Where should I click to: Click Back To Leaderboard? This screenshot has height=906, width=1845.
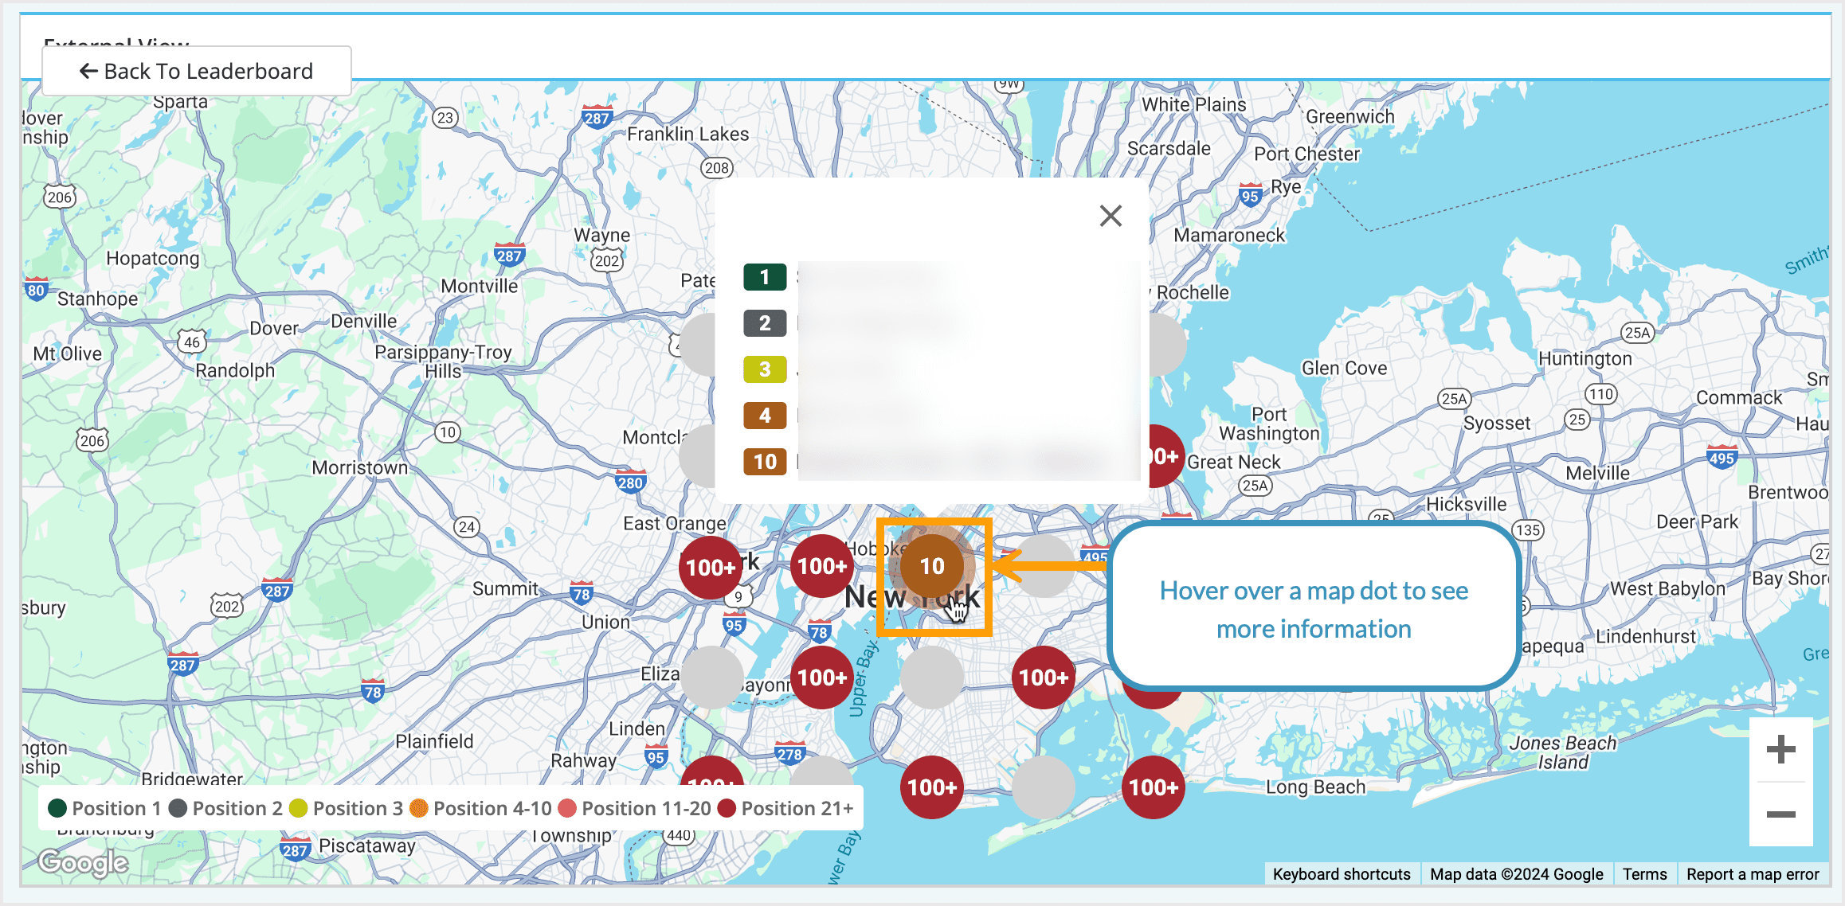[x=195, y=70]
